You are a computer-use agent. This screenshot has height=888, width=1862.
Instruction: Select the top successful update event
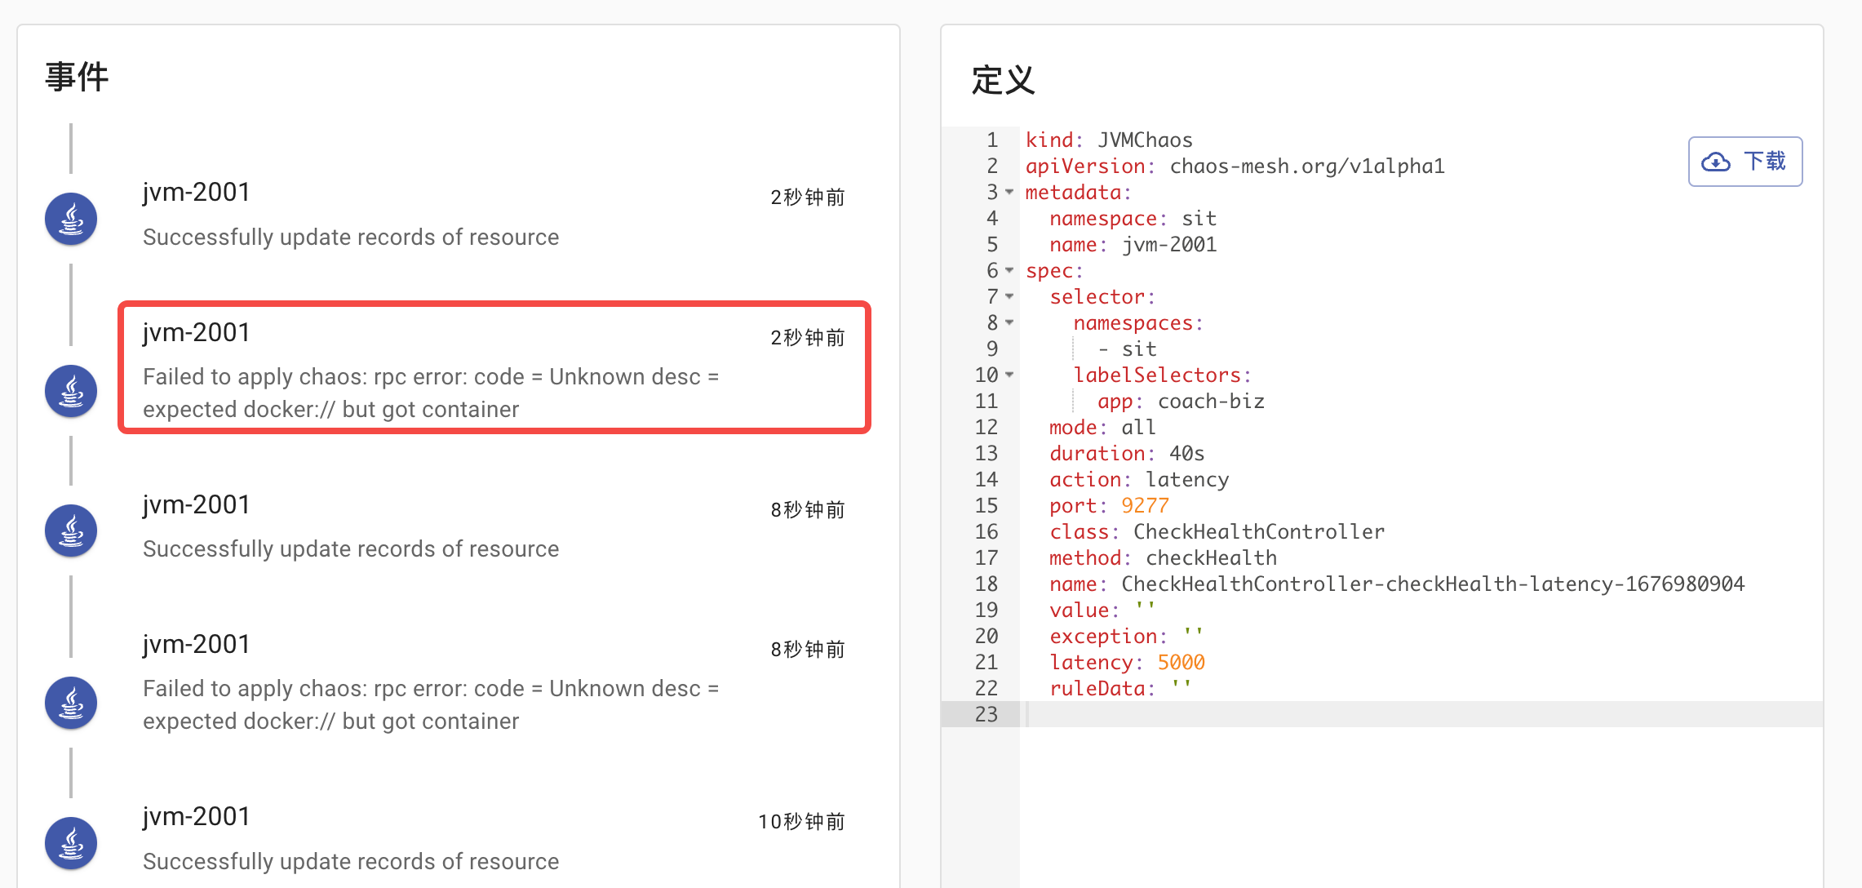tap(351, 237)
